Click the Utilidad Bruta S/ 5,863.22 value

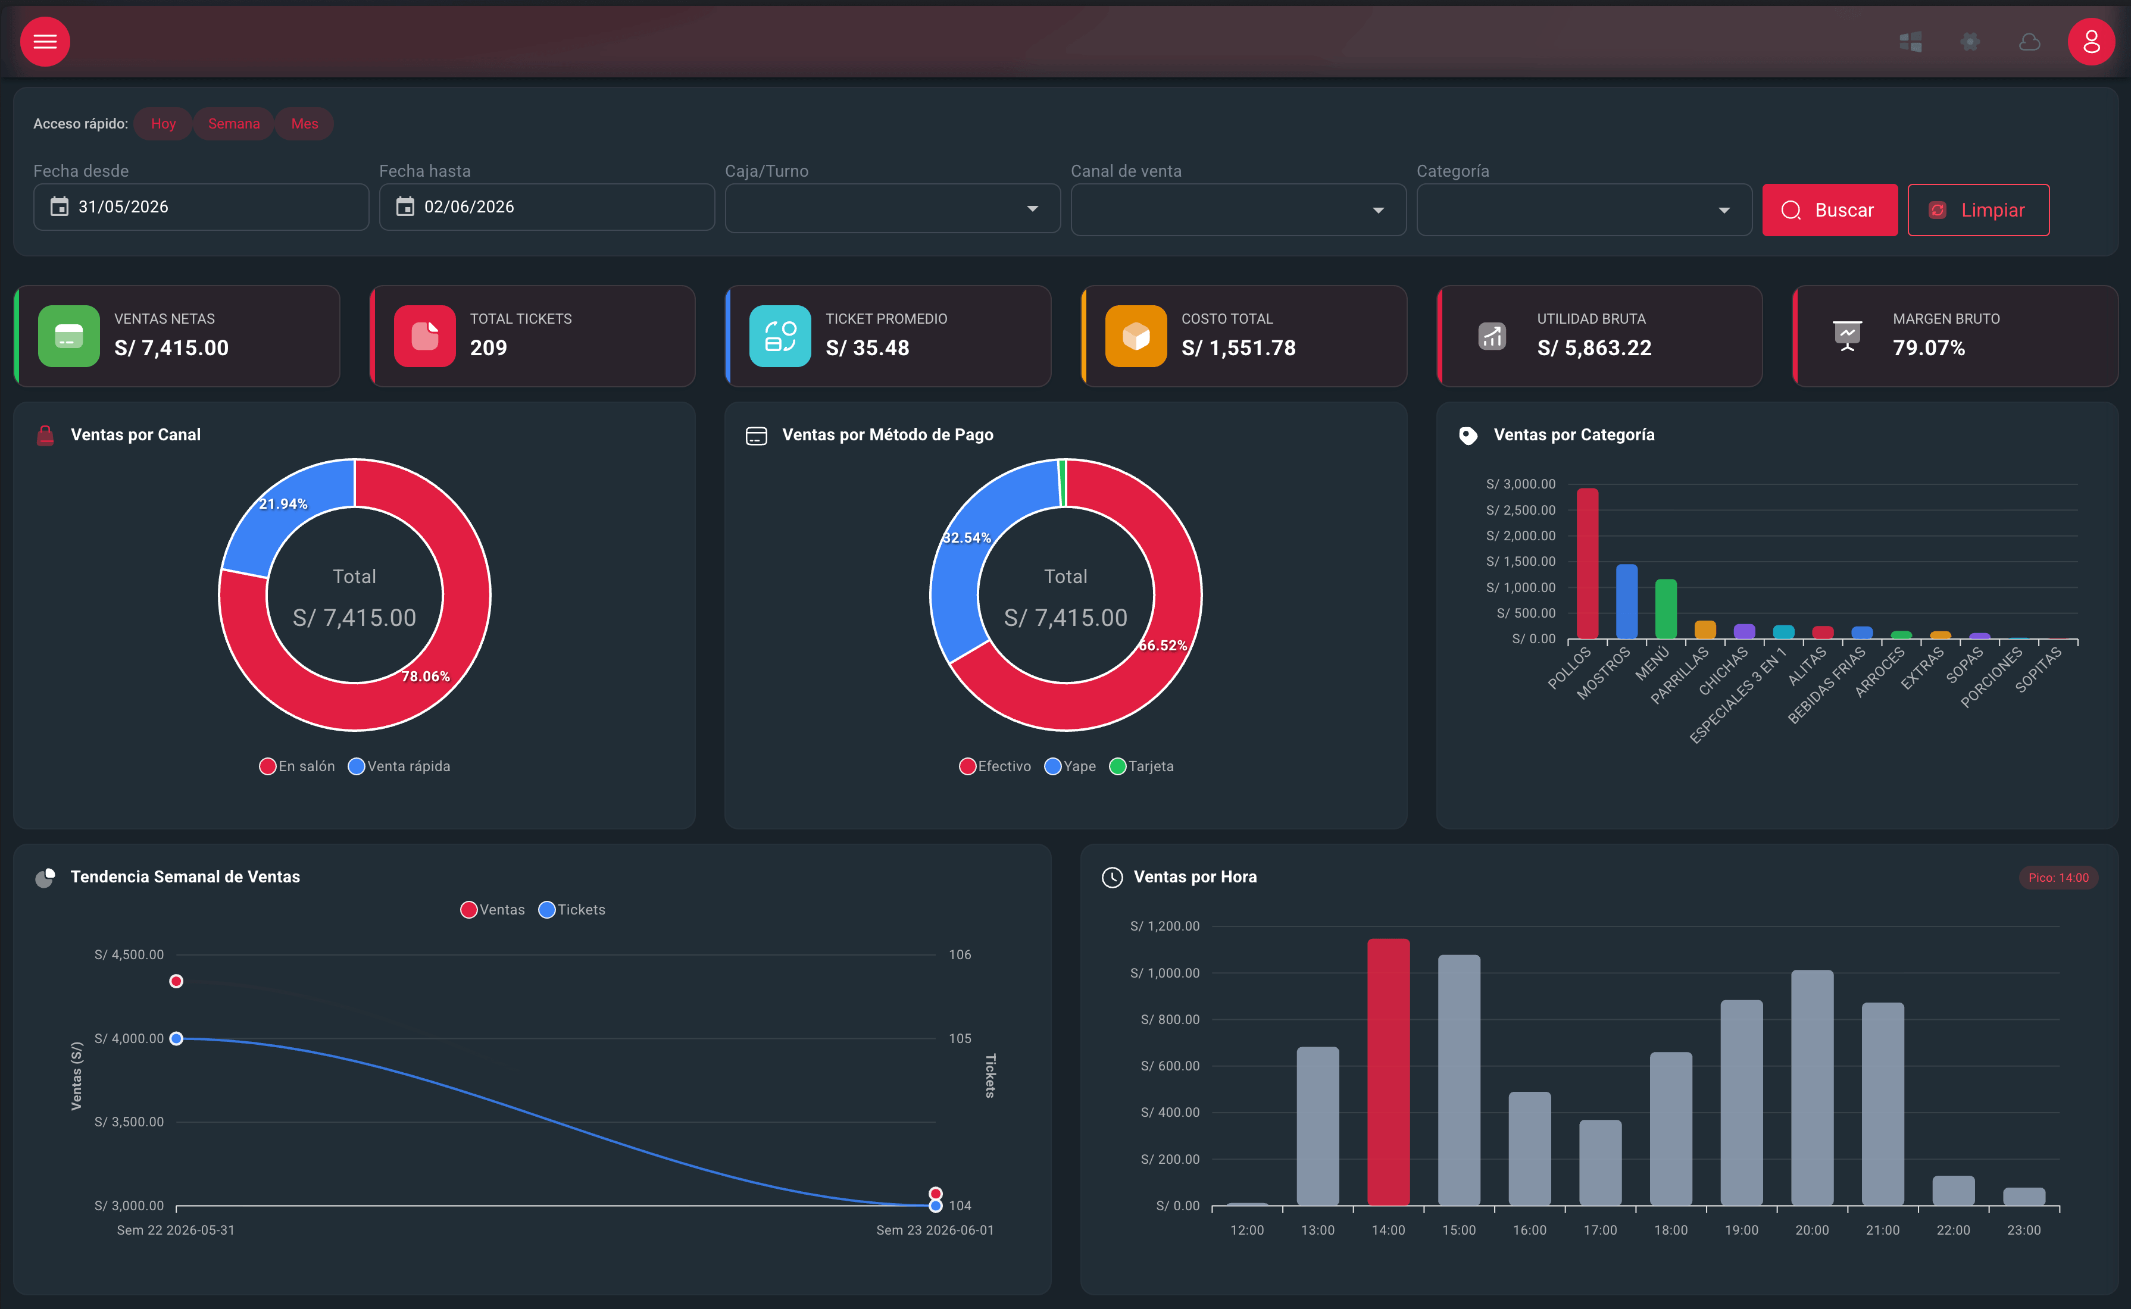click(1594, 348)
